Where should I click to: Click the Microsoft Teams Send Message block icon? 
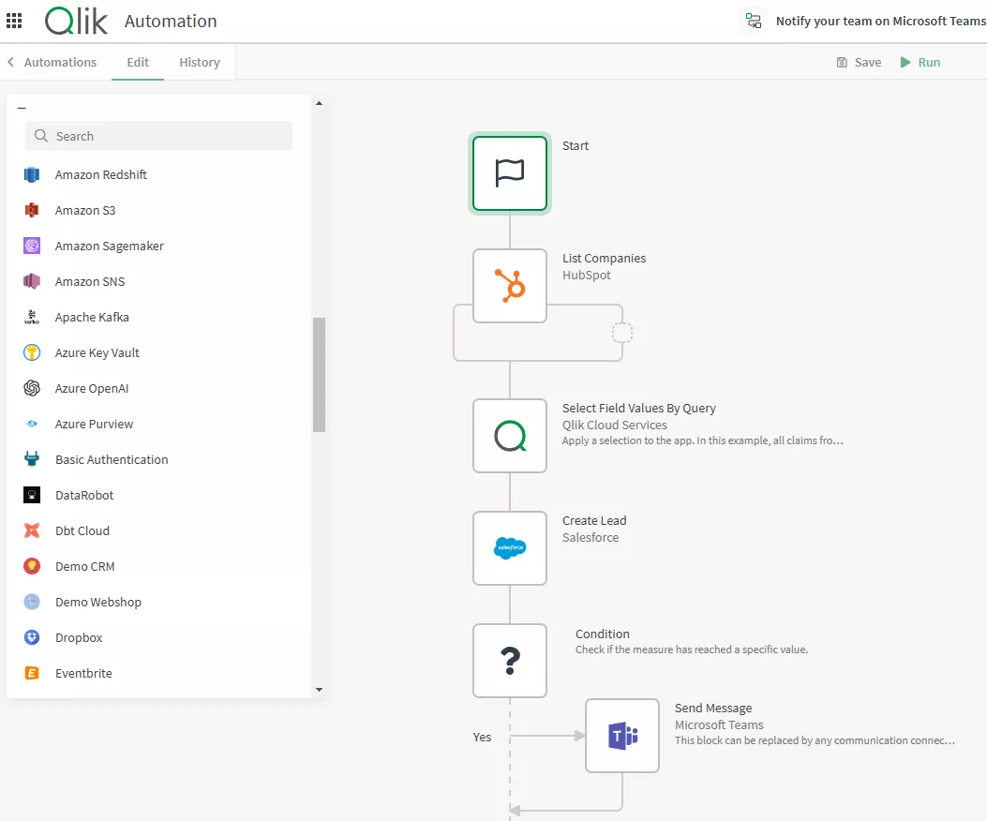[621, 736]
